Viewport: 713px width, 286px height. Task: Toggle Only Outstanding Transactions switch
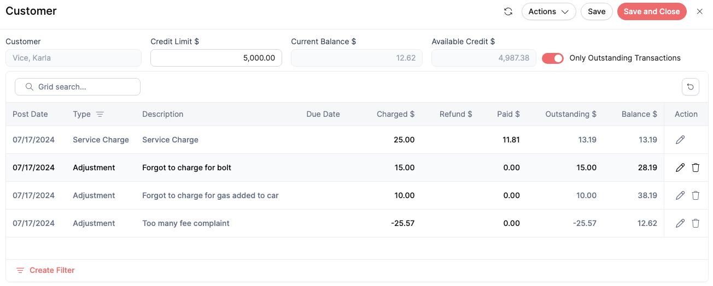(x=553, y=58)
